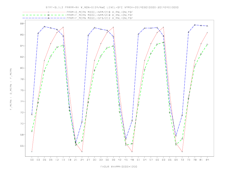226x174 pixels.
Task: Click x-axis forecast hour label 36
Action: [x=107, y=160]
